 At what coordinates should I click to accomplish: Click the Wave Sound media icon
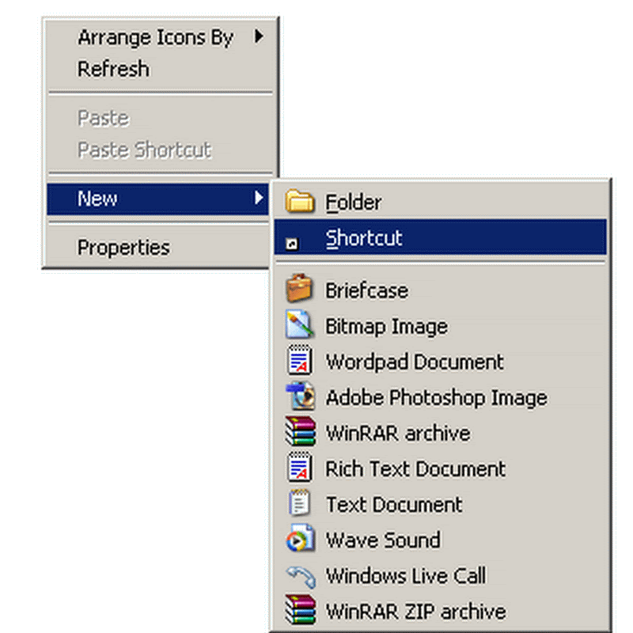[300, 540]
